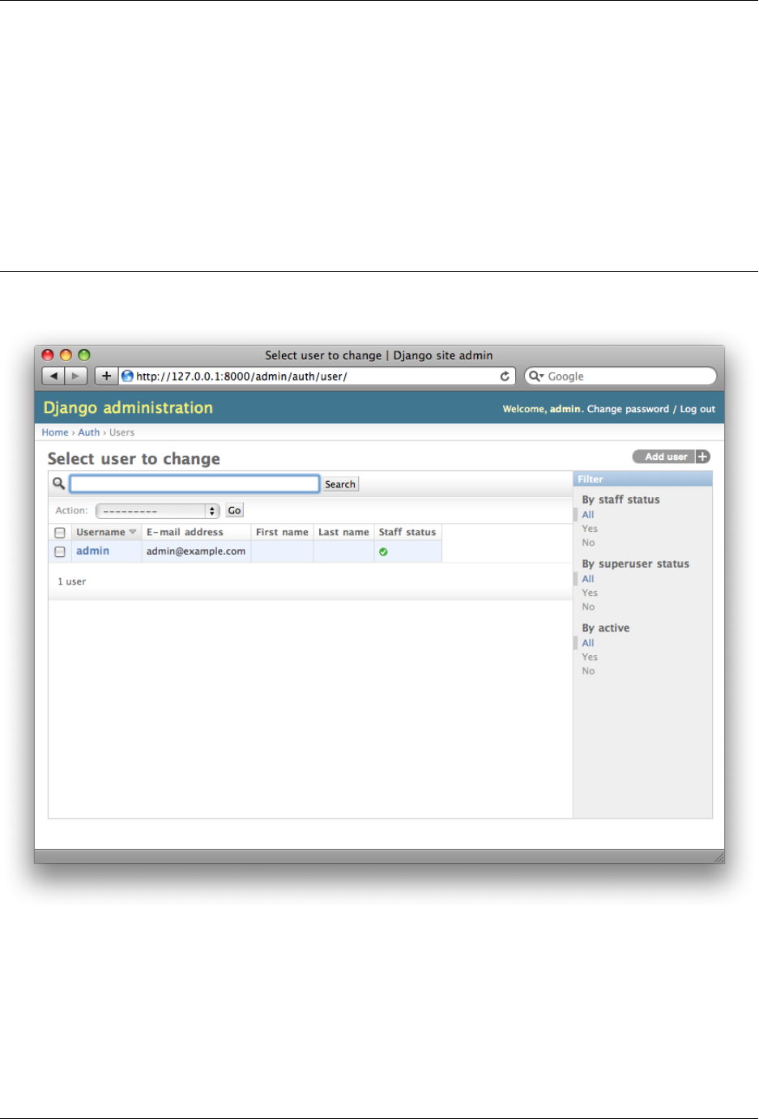Image resolution: width=759 pixels, height=1119 pixels.
Task: Check the box for the admin row
Action: tap(59, 551)
